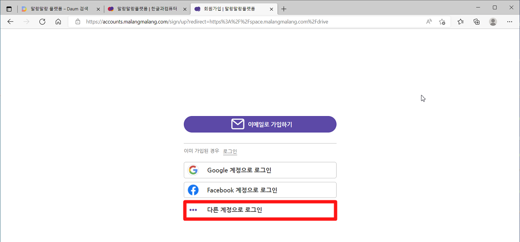Image resolution: width=520 pixels, height=242 pixels.
Task: Close the browser window
Action: point(512,7)
